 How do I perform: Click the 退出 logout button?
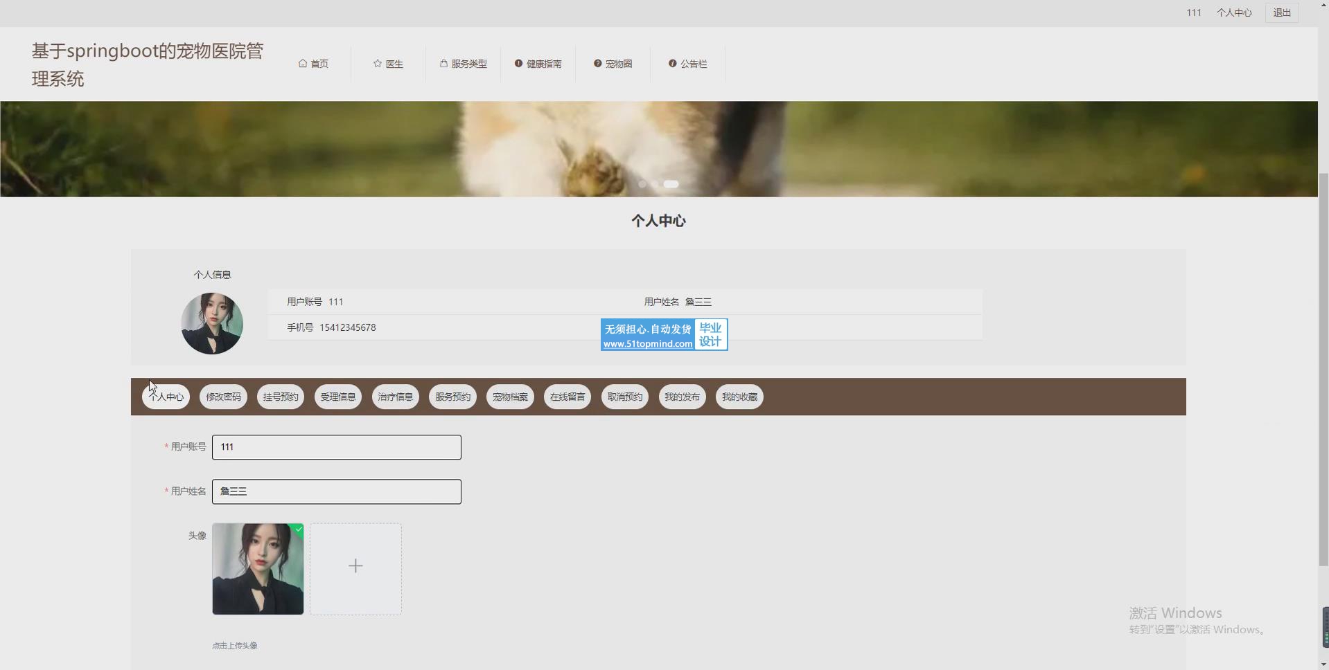pos(1282,13)
